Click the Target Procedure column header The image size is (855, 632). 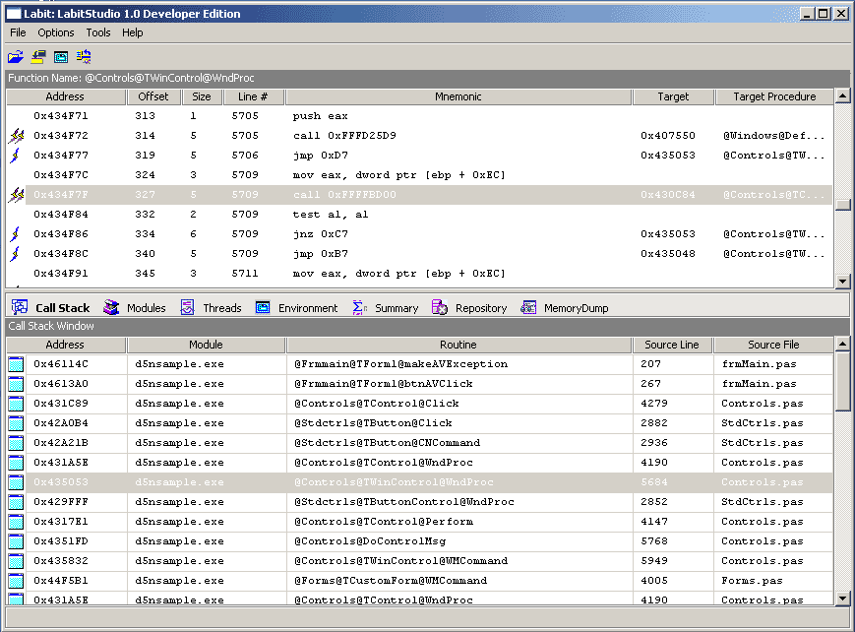(x=773, y=96)
